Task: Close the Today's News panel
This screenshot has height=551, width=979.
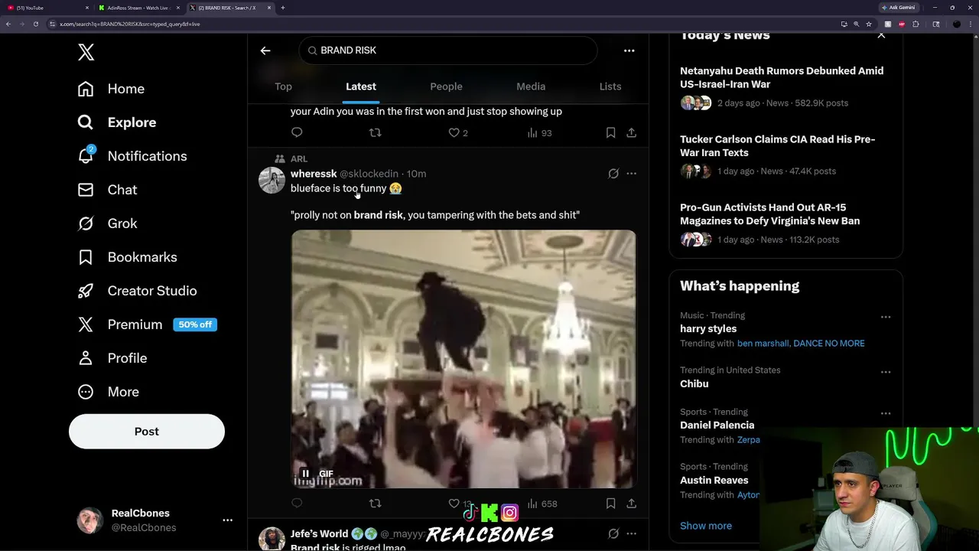Action: pyautogui.click(x=881, y=34)
